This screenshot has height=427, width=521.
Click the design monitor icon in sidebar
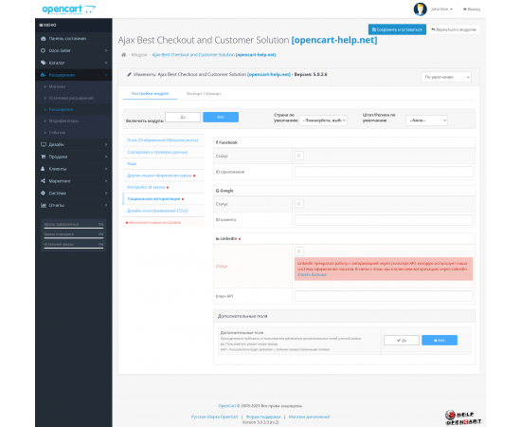(44, 144)
